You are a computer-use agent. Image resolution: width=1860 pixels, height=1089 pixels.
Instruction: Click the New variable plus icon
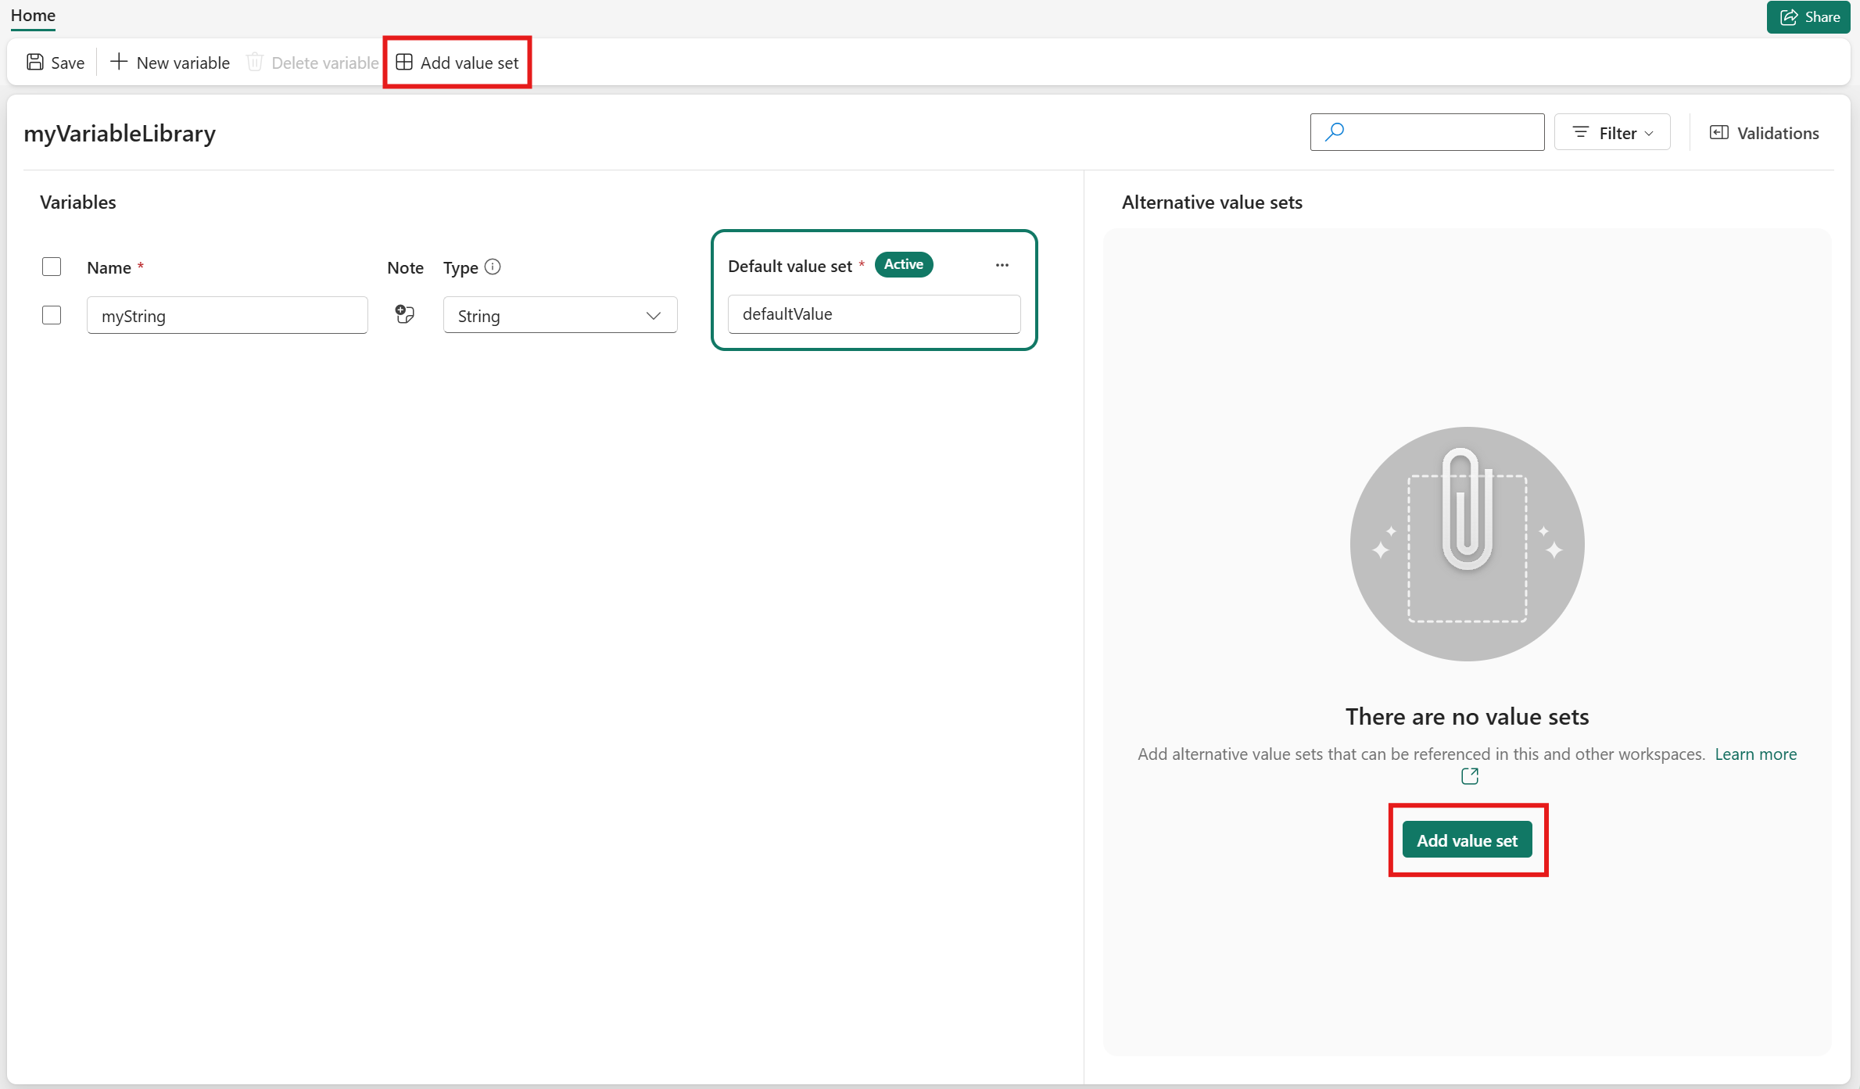click(x=119, y=62)
